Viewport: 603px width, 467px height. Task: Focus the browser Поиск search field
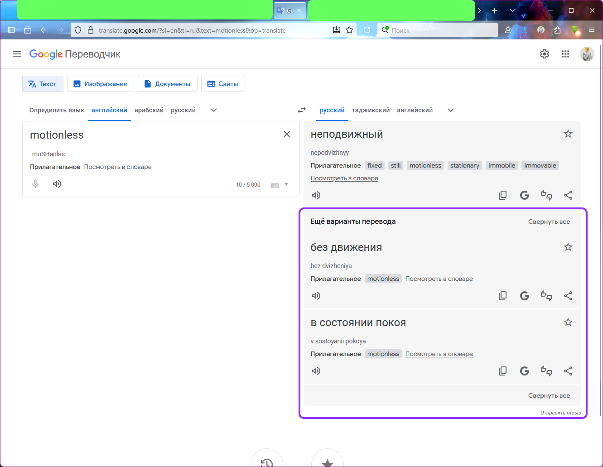point(438,30)
